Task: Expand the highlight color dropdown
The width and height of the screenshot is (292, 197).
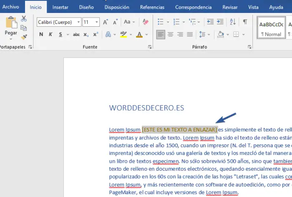Action: pyautogui.click(x=131, y=35)
